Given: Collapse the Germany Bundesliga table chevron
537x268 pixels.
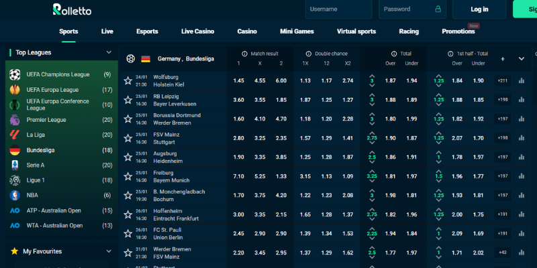Looking at the screenshot, I should coord(522,59).
